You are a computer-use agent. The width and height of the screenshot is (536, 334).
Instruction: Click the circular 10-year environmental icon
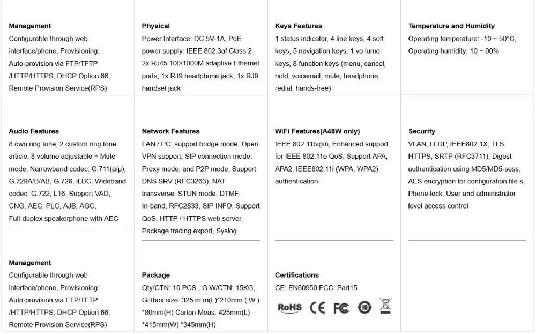[x=364, y=308]
